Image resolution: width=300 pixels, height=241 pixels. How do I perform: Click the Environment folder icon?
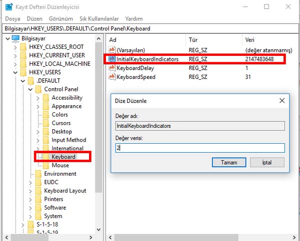(x=38, y=174)
